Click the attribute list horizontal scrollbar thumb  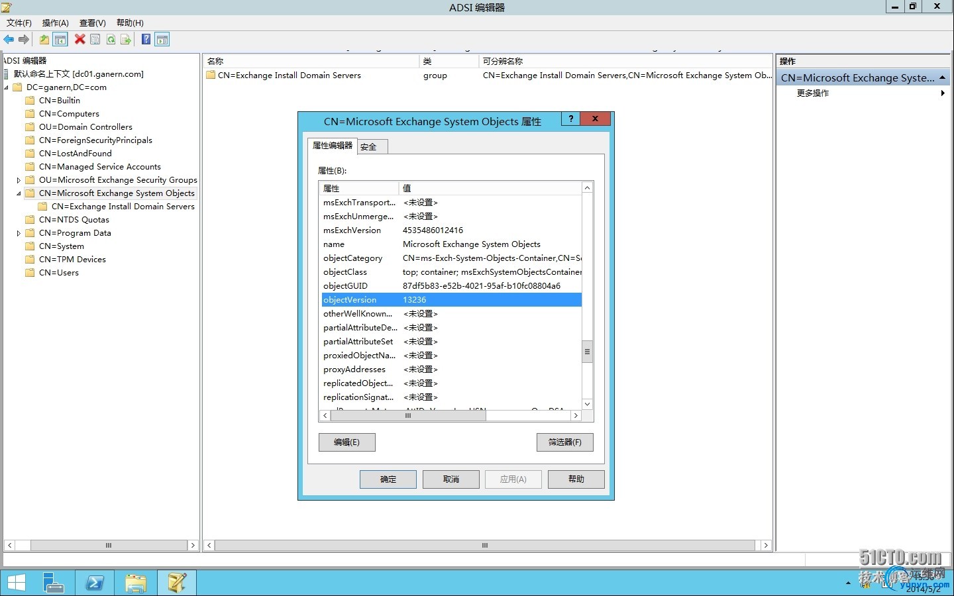click(408, 416)
